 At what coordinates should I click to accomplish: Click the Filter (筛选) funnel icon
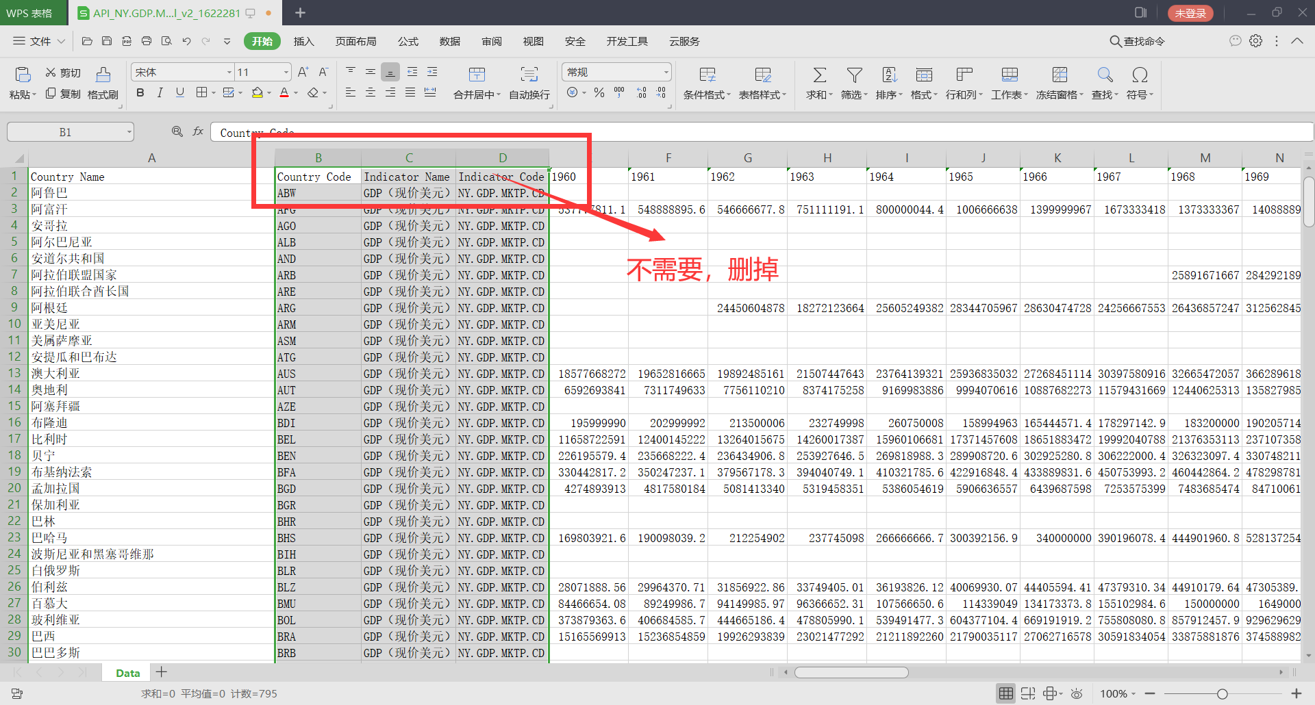point(854,75)
